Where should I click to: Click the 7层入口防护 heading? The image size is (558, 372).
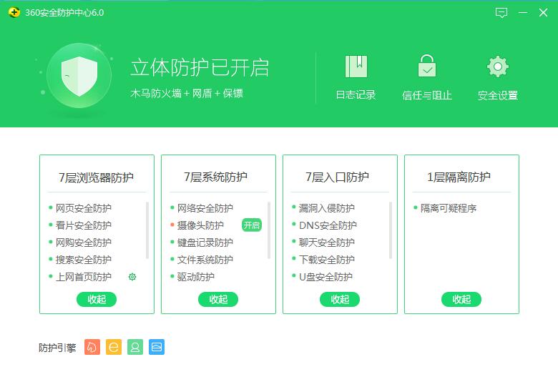[337, 177]
